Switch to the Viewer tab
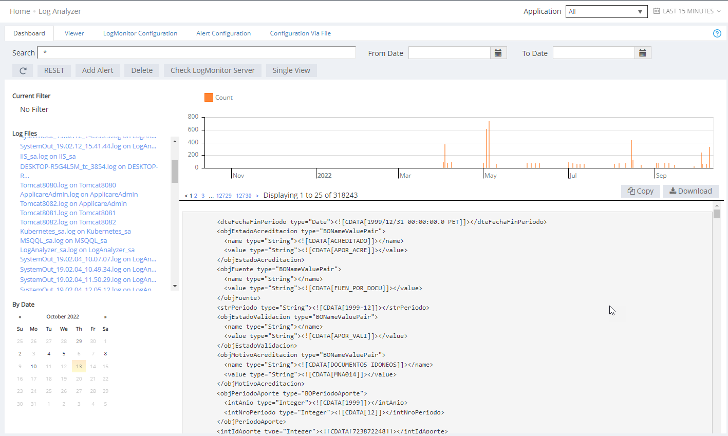728x436 pixels. (x=74, y=33)
